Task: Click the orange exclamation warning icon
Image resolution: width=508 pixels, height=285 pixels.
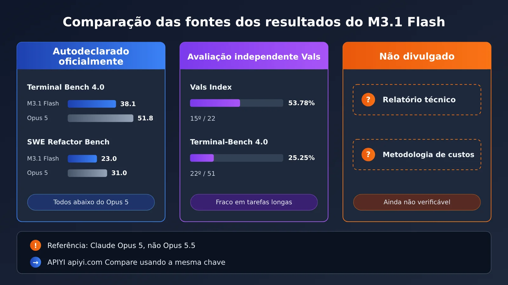Action: 36,245
